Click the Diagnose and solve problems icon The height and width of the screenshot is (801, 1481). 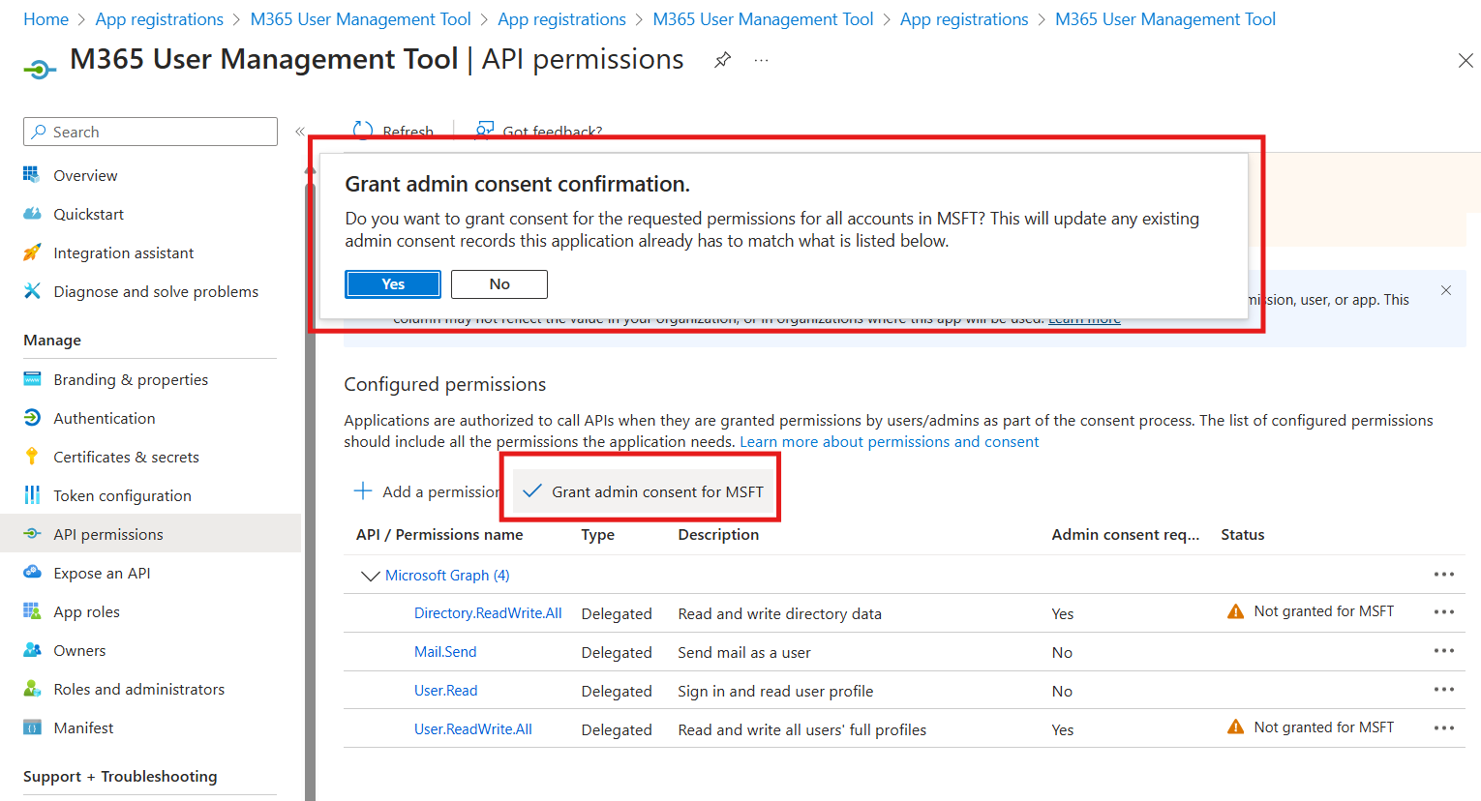pyautogui.click(x=32, y=291)
